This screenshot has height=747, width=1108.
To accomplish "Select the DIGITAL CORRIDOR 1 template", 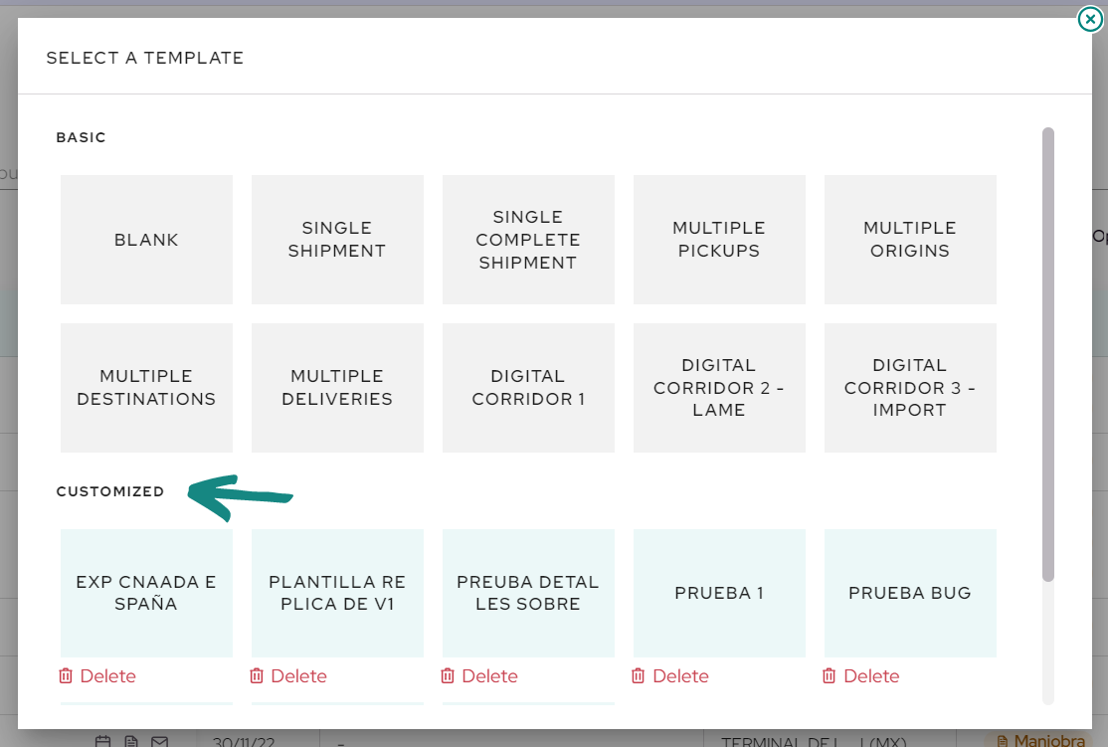I will (528, 387).
